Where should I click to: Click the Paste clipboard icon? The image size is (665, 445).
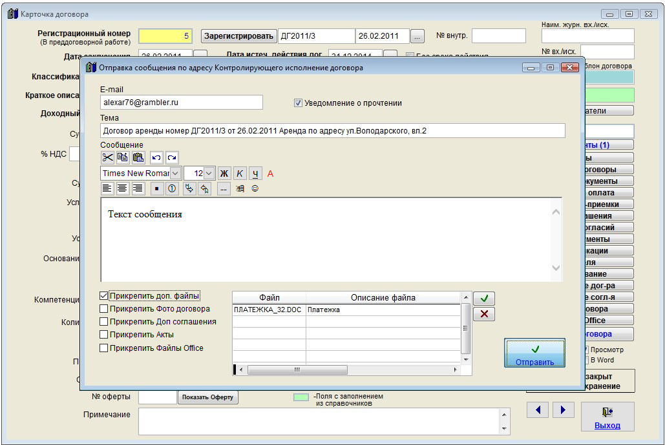pos(138,157)
